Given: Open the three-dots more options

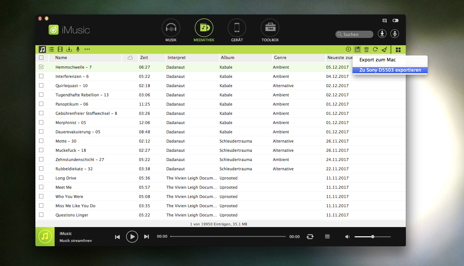Looking at the screenshot, I should pos(87,50).
